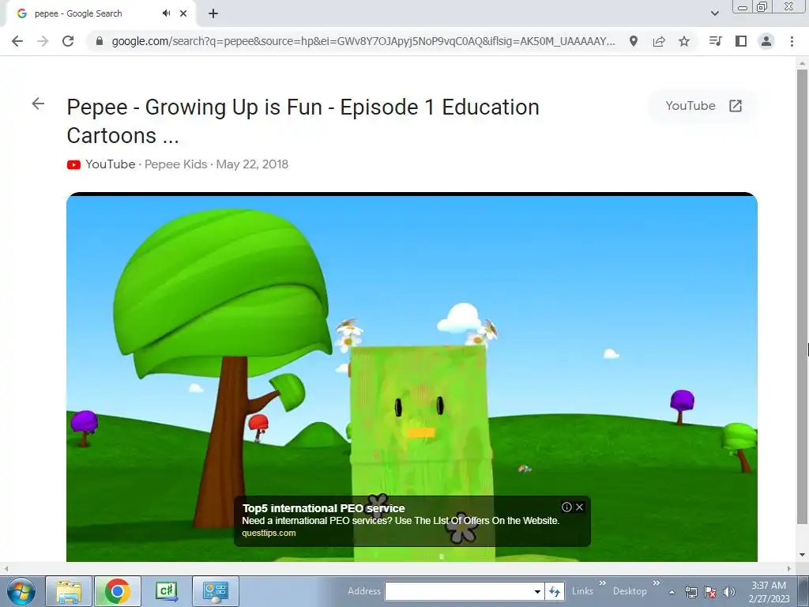809x607 pixels.
Task: Open the C# application taskbar icon
Action: point(166,591)
